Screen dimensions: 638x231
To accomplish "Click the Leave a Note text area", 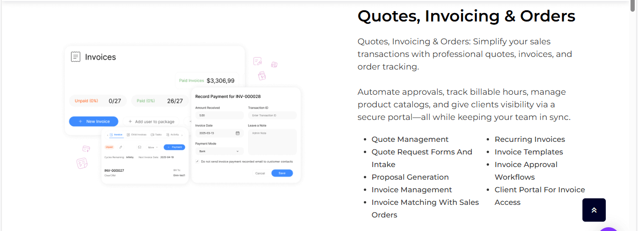I will pos(272,142).
